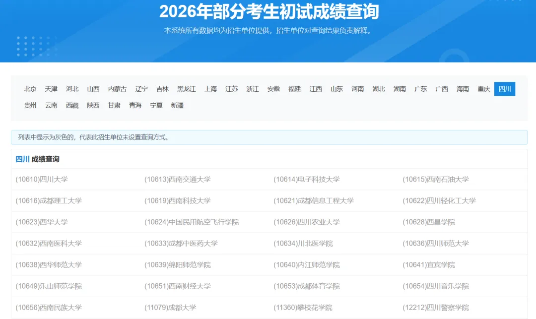Open (10624)中国民用航空飞行学院 entry
The image size is (536, 319).
coord(192,222)
